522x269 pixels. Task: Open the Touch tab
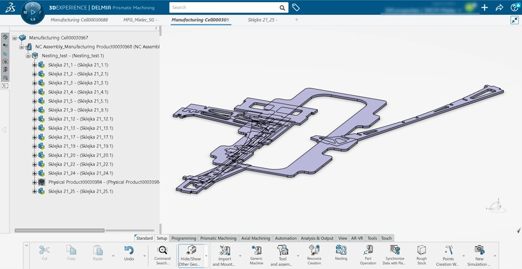pyautogui.click(x=386, y=238)
